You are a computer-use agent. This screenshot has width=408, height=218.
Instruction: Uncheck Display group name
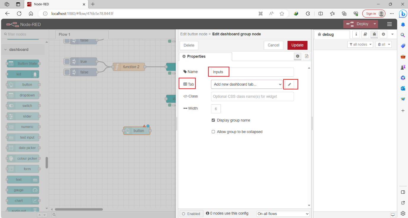(213, 120)
